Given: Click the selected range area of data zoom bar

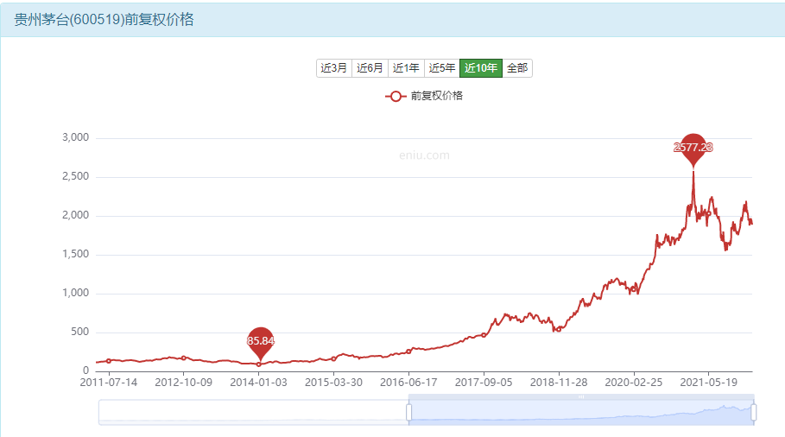Looking at the screenshot, I should point(581,413).
